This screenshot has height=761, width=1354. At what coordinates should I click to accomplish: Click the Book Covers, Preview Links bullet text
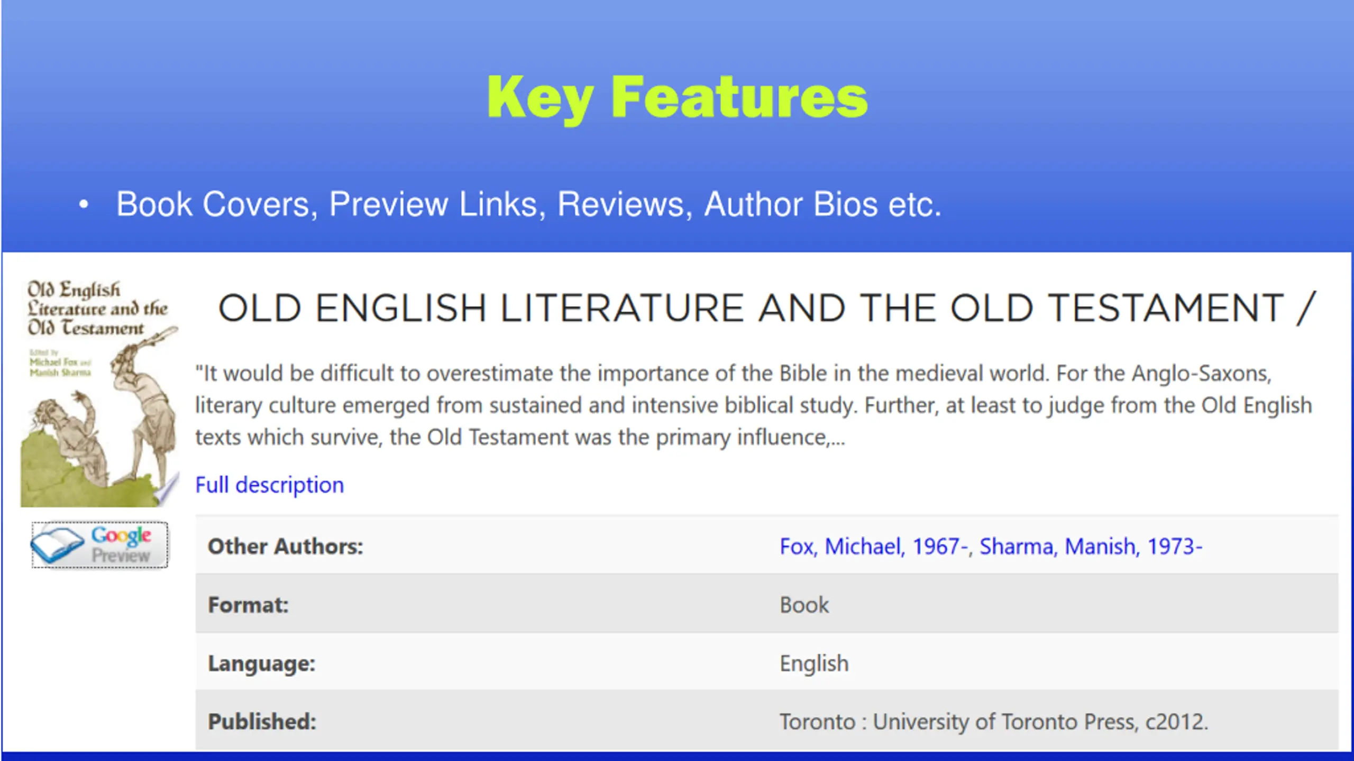(529, 205)
